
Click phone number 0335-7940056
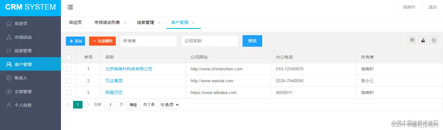coord(290,81)
